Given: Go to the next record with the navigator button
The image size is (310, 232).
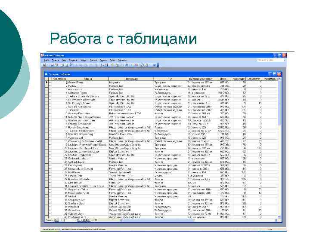Looking at the screenshot, I should click(79, 220).
